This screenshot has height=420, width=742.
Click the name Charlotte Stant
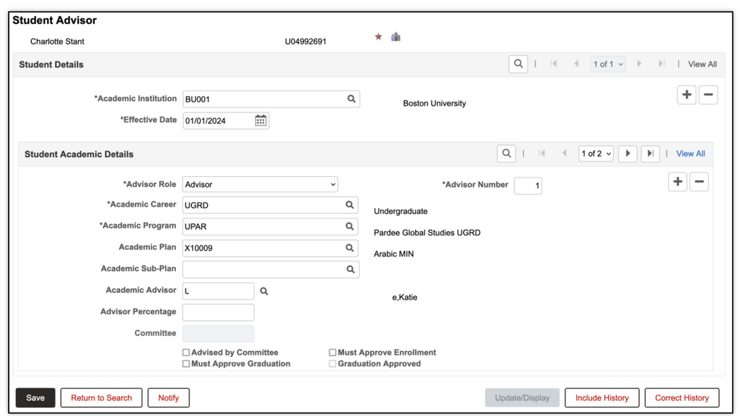pos(57,41)
